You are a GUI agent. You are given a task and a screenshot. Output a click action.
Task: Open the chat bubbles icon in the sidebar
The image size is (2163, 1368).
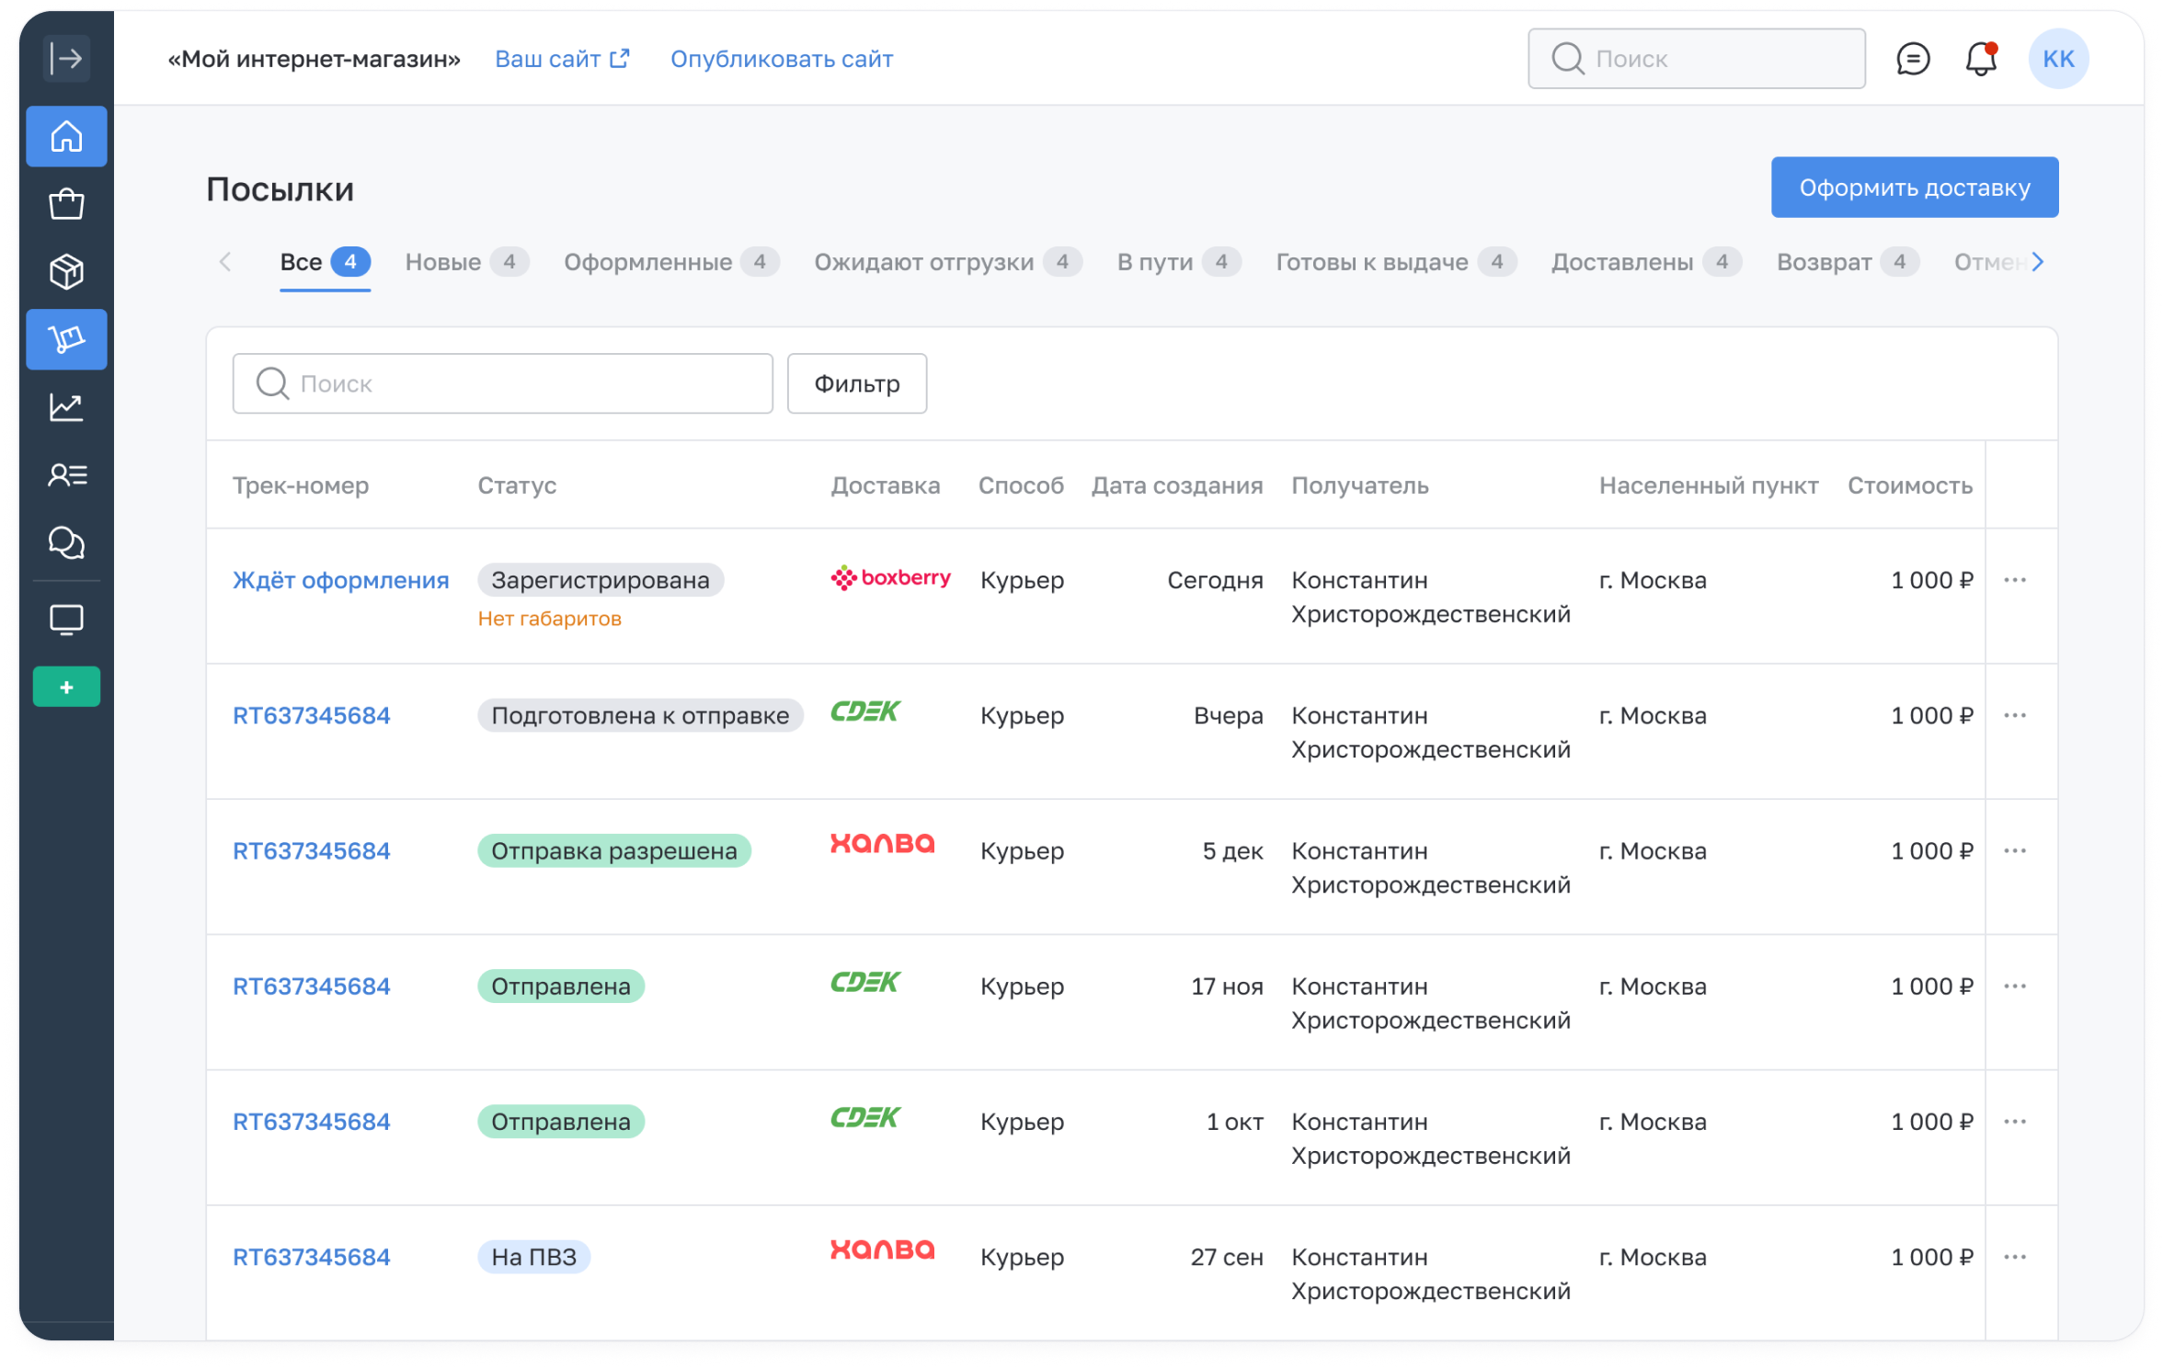coord(66,543)
